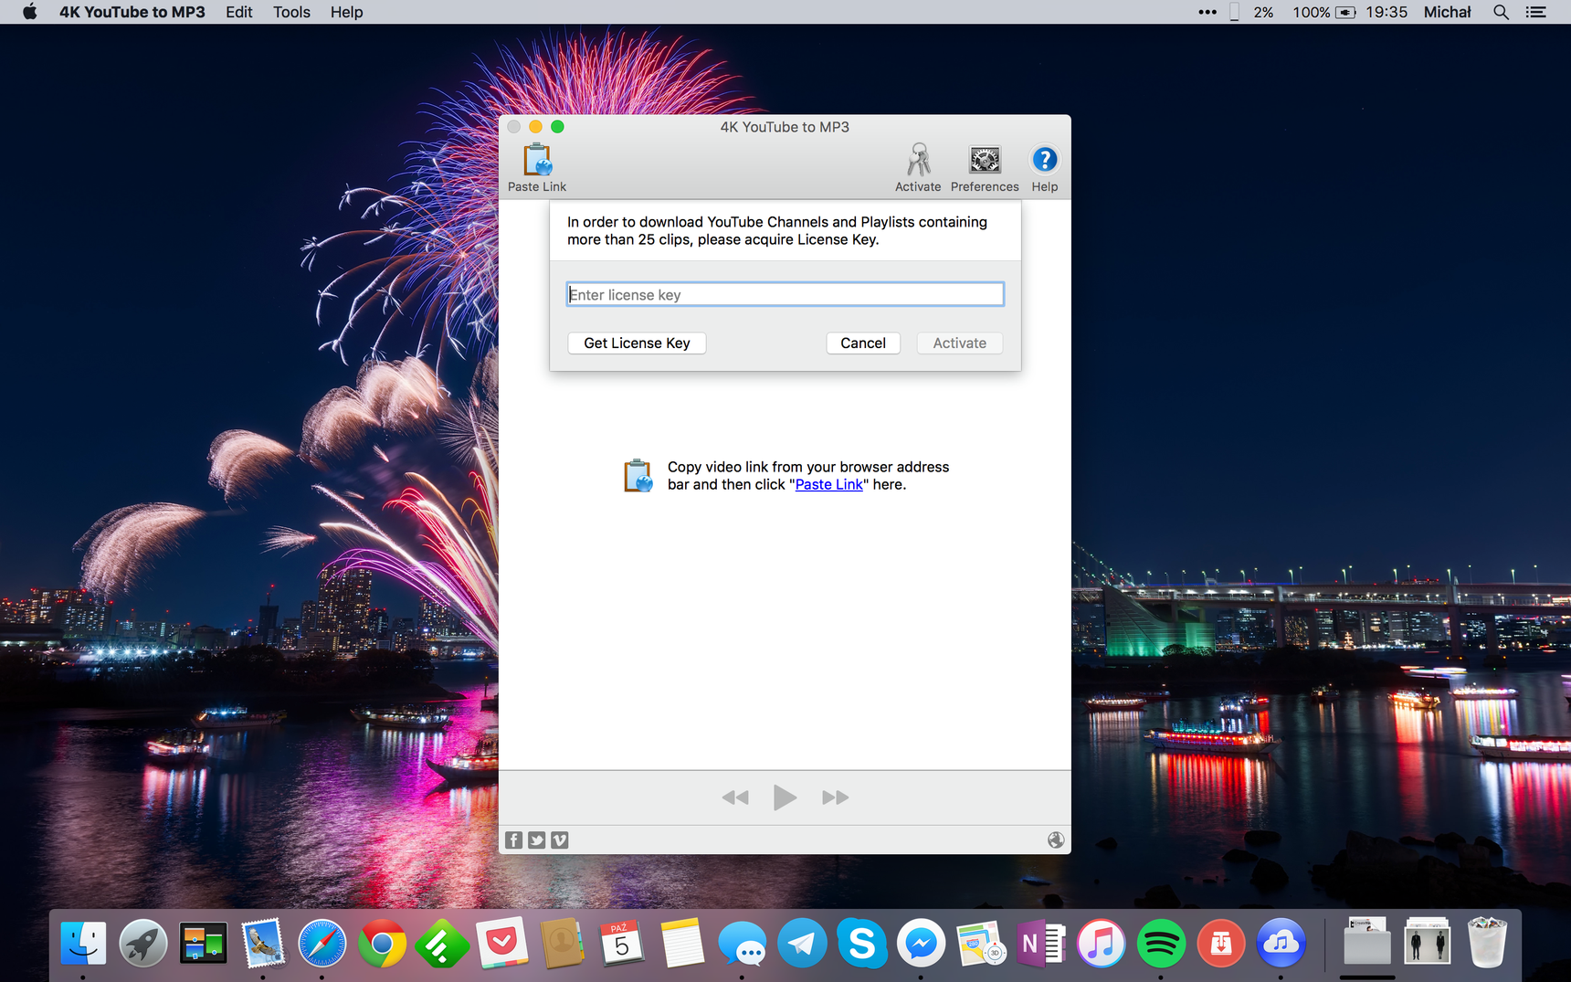The width and height of the screenshot is (1571, 982).
Task: Open Feedly green icon in the Dock
Action: click(442, 944)
